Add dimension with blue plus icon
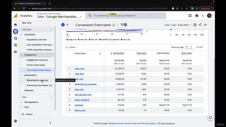The height and width of the screenshot is (127, 226). [x=100, y=53]
